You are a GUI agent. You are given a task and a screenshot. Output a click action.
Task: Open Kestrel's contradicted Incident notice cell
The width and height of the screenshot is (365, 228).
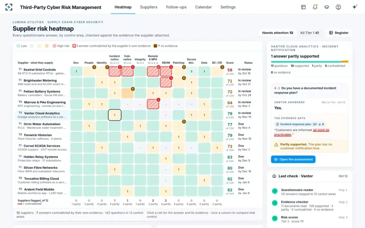tap(115, 72)
